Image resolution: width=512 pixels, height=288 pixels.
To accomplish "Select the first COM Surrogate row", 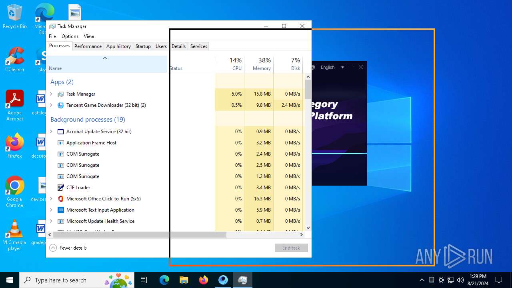I will (175, 154).
